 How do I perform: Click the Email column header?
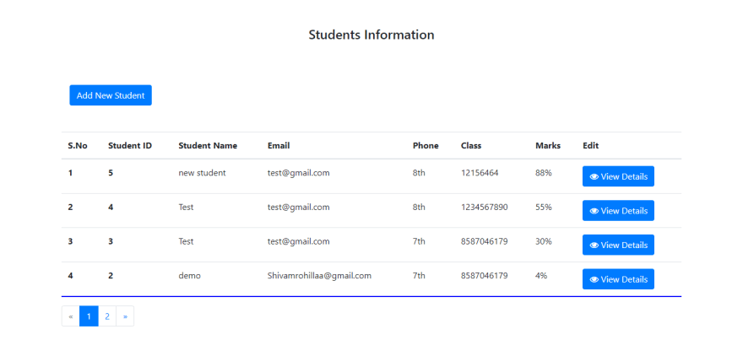tap(279, 146)
